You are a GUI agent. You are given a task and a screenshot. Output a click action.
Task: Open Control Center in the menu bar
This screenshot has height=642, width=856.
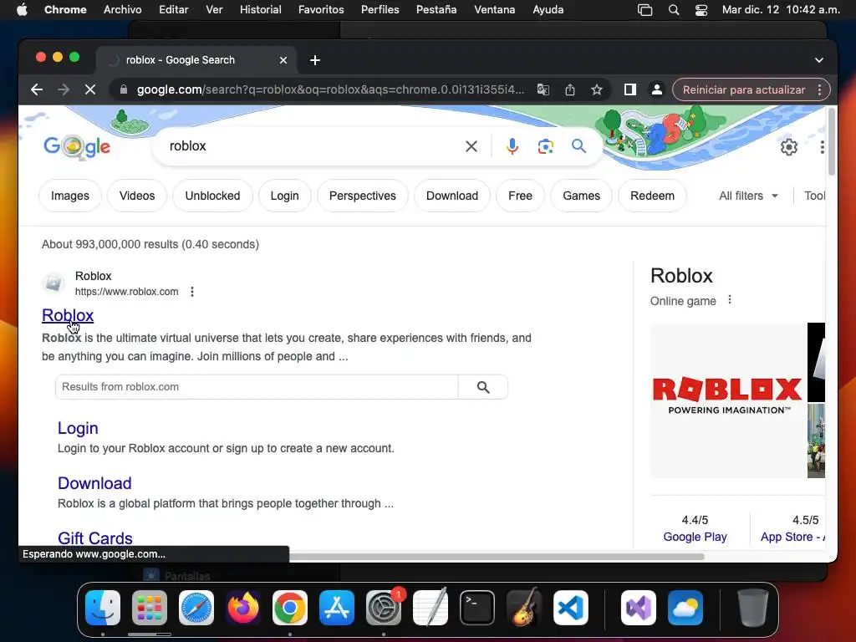[701, 10]
